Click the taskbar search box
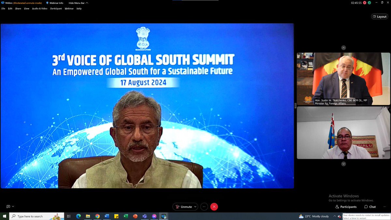This screenshot has width=391, height=220. click(36, 216)
